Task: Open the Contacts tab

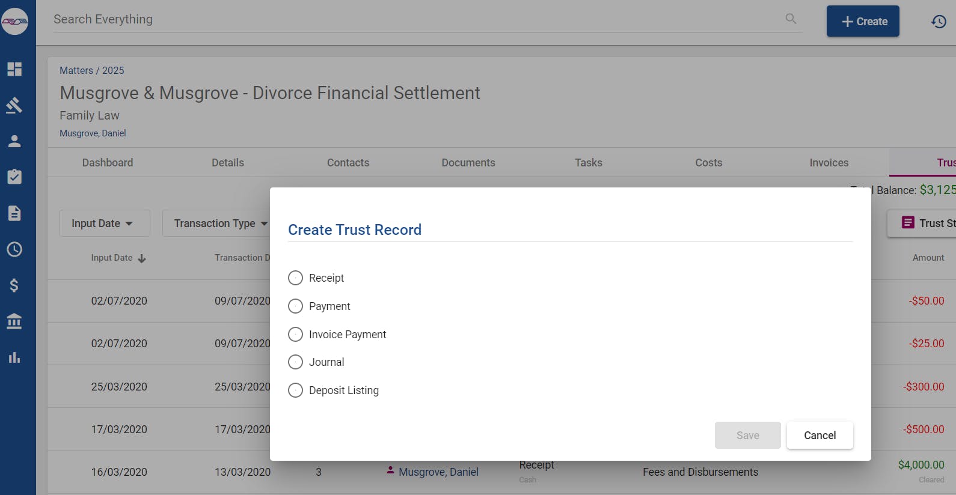Action: click(x=348, y=163)
